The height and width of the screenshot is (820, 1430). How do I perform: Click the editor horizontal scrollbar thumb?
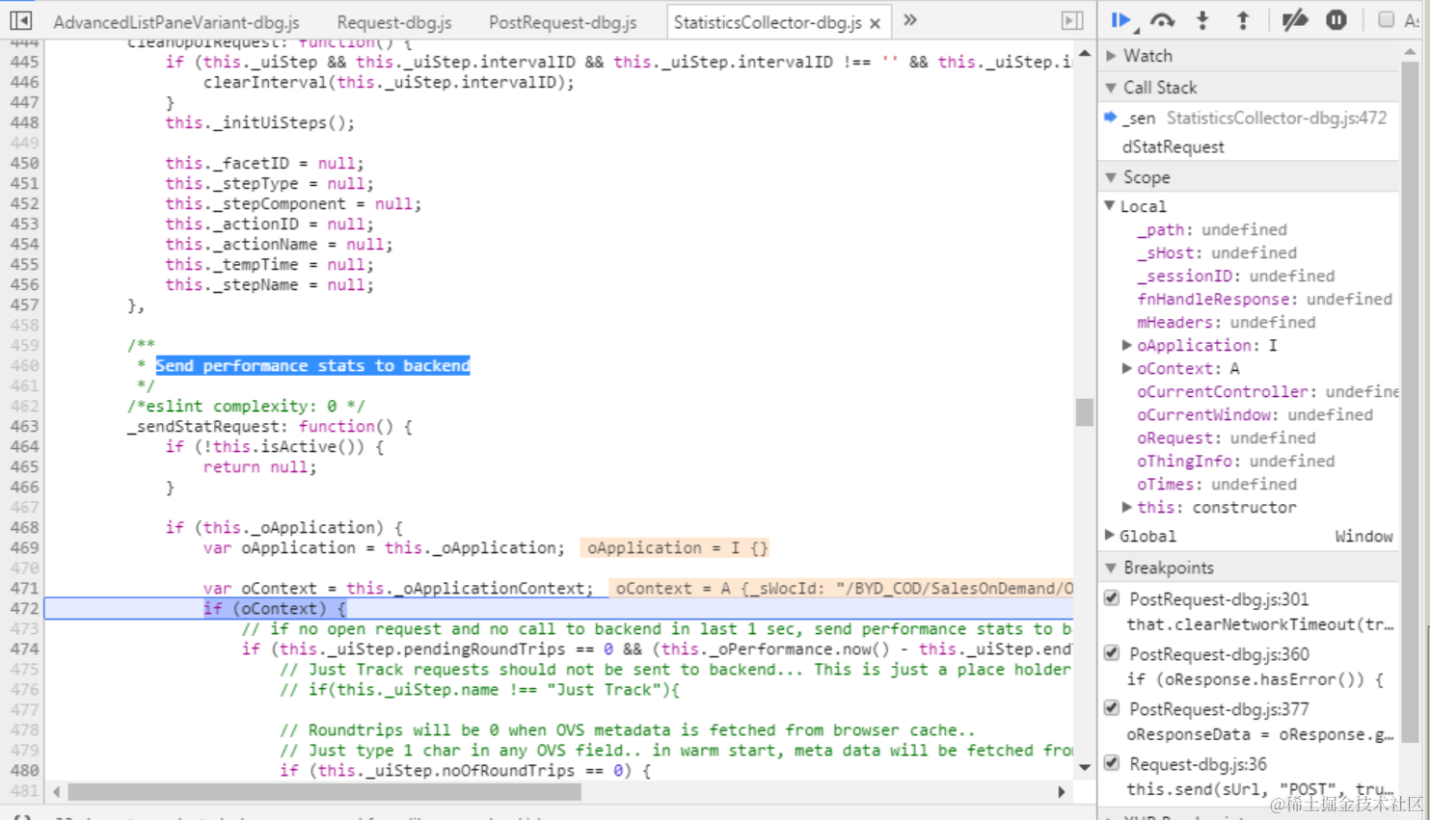click(324, 792)
